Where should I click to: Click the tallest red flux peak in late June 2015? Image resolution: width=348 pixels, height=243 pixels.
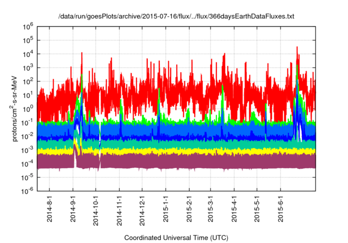click(297, 55)
